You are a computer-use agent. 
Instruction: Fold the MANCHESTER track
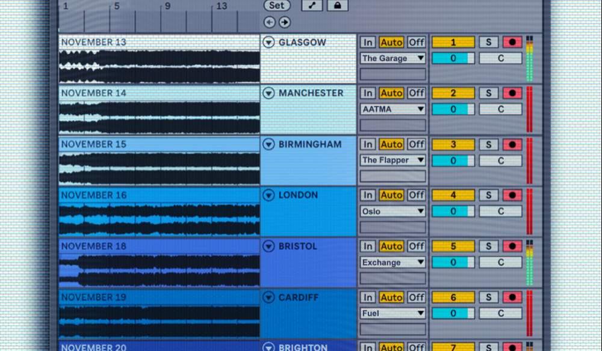click(268, 93)
